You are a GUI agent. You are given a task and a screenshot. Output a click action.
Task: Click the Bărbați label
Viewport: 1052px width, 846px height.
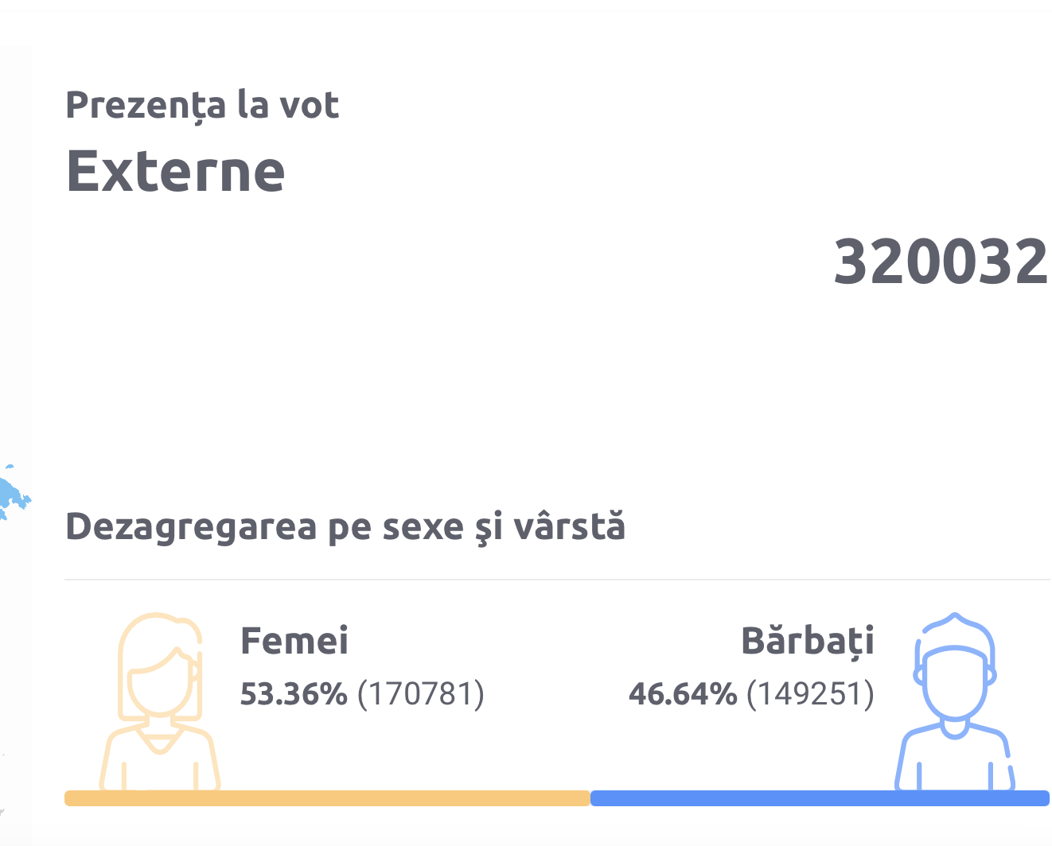808,641
